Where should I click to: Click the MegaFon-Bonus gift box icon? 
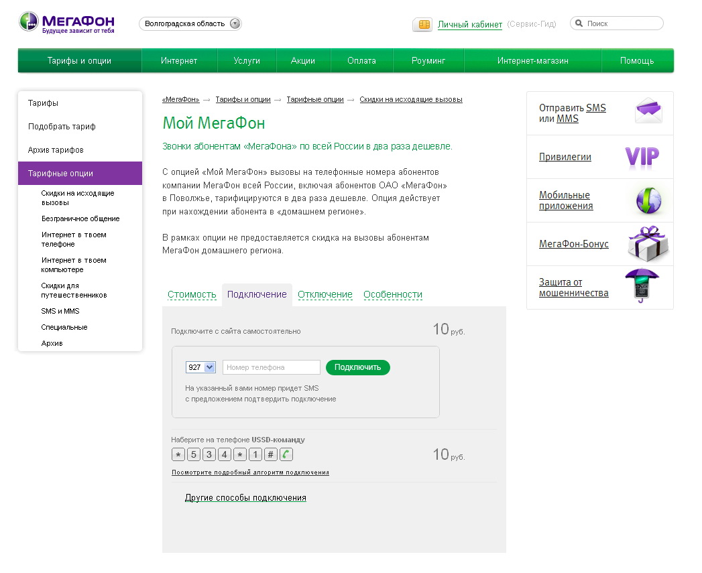(x=647, y=244)
